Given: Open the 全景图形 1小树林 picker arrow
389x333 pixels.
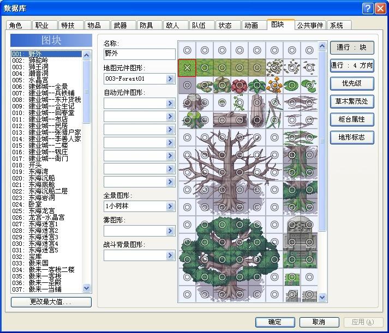Looking at the screenshot, I should tap(170, 206).
